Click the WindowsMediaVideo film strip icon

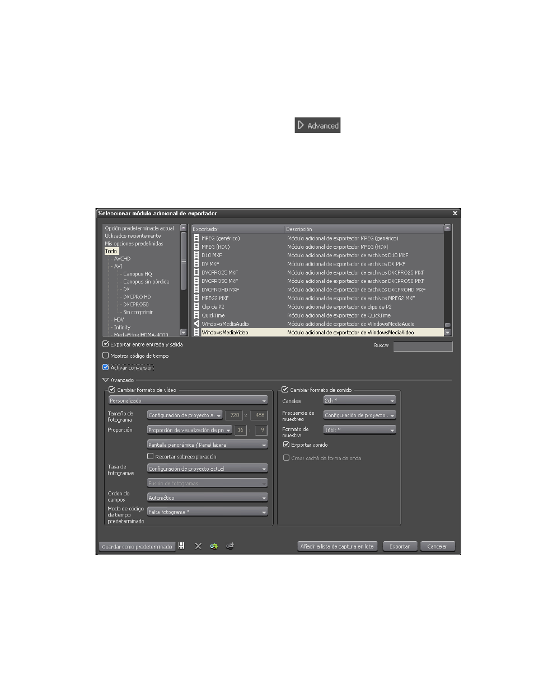click(196, 332)
